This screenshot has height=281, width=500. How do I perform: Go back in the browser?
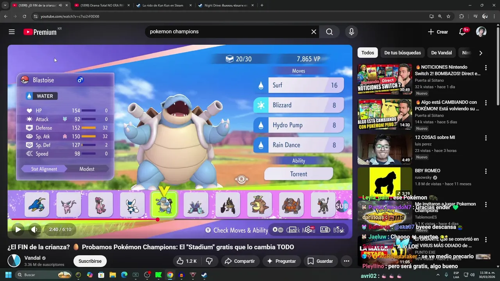[x=5, y=16]
